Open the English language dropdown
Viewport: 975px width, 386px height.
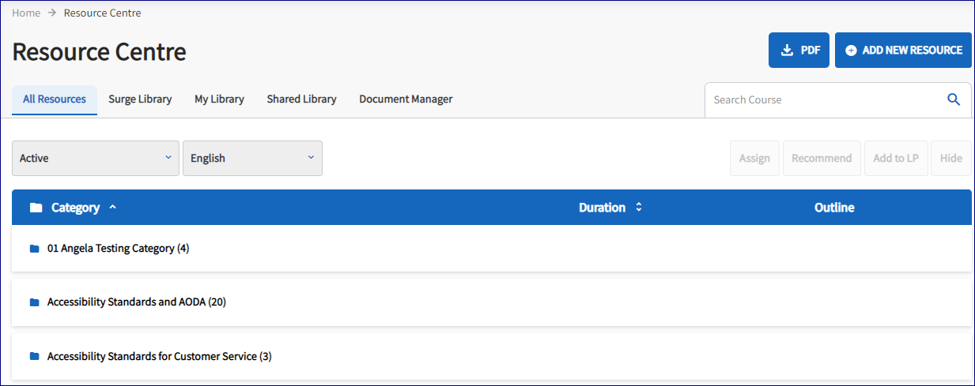point(252,158)
